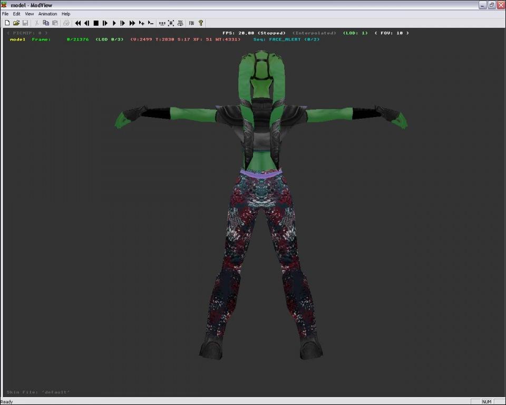The width and height of the screenshot is (506, 405).
Task: Open the File menu
Action: pos(5,14)
